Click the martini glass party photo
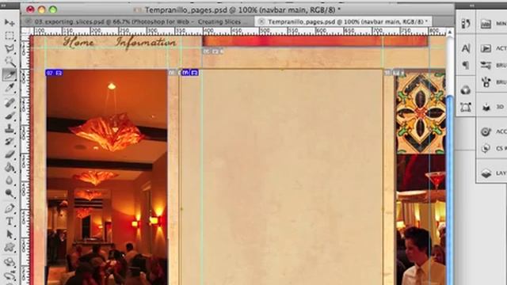507x285 pixels. (x=421, y=220)
